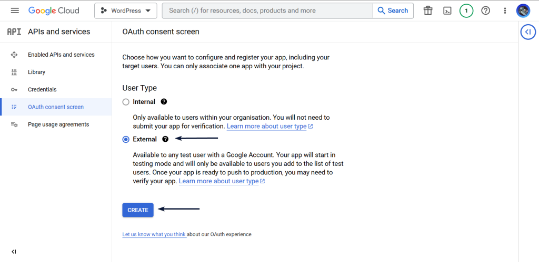Activate Cloud Shell terminal icon
Image resolution: width=539 pixels, height=262 pixels.
point(447,11)
